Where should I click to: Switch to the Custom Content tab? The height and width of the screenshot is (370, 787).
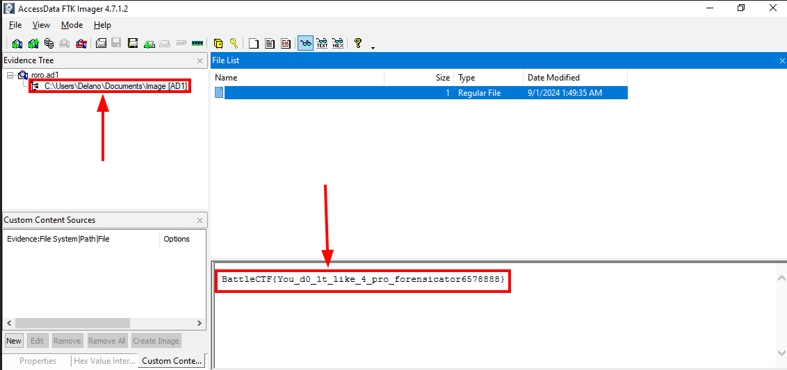coord(172,361)
